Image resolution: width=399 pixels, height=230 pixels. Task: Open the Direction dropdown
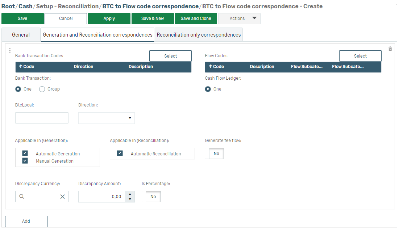pyautogui.click(x=106, y=118)
